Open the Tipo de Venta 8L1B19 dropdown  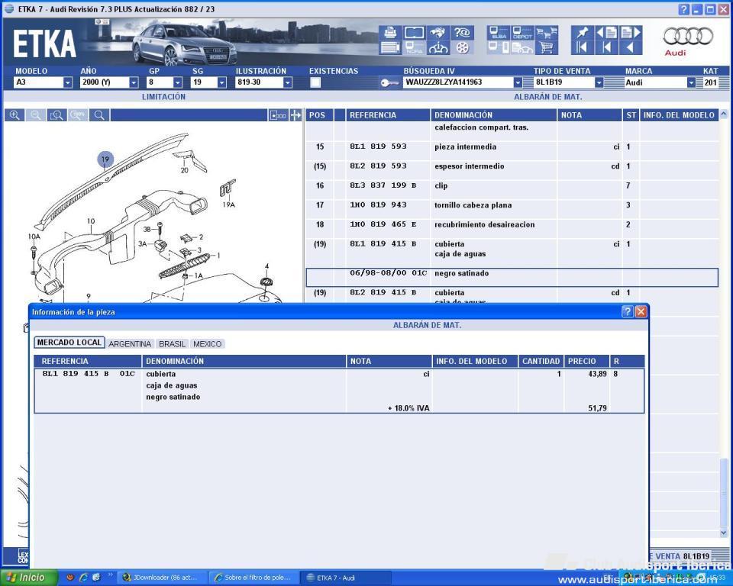point(599,82)
